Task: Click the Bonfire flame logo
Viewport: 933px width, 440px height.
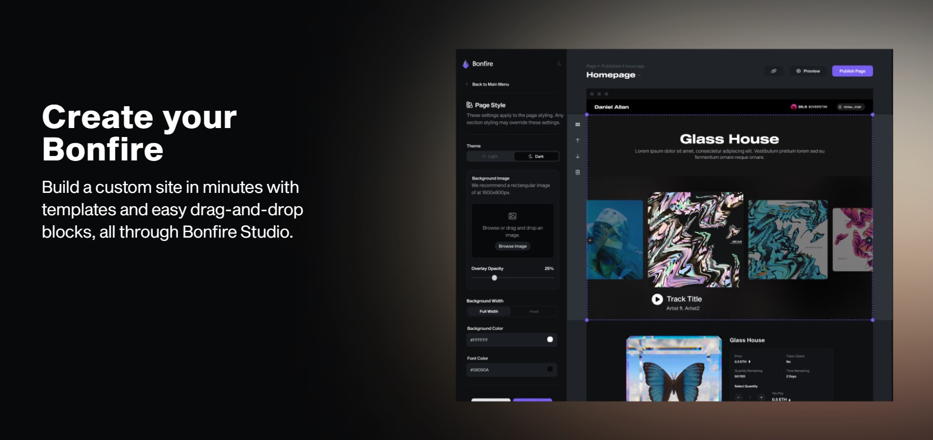Action: 466,64
